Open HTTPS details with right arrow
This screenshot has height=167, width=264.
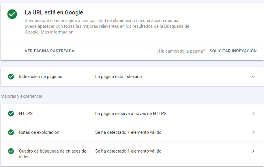(x=253, y=114)
